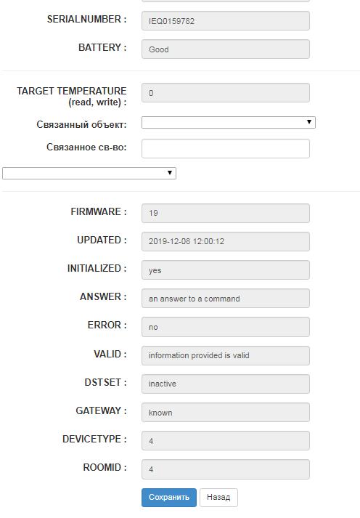The width and height of the screenshot is (360, 518).
Task: Click the BATTERY field showing Good
Action: coord(226,49)
